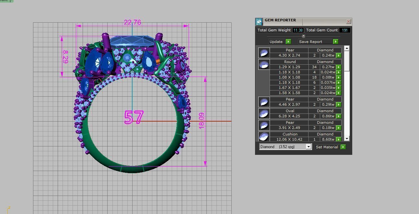
Task: Click green arrow on the 0.86tw oval row
Action: [x=339, y=116]
